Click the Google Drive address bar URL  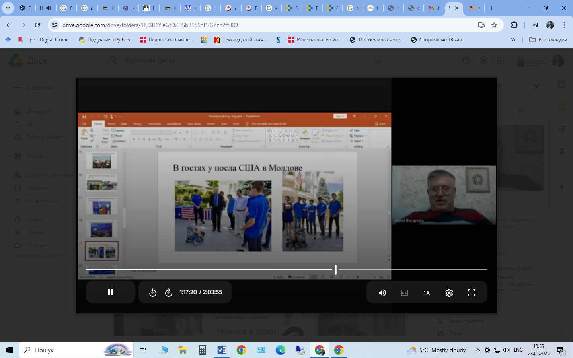[150, 25]
